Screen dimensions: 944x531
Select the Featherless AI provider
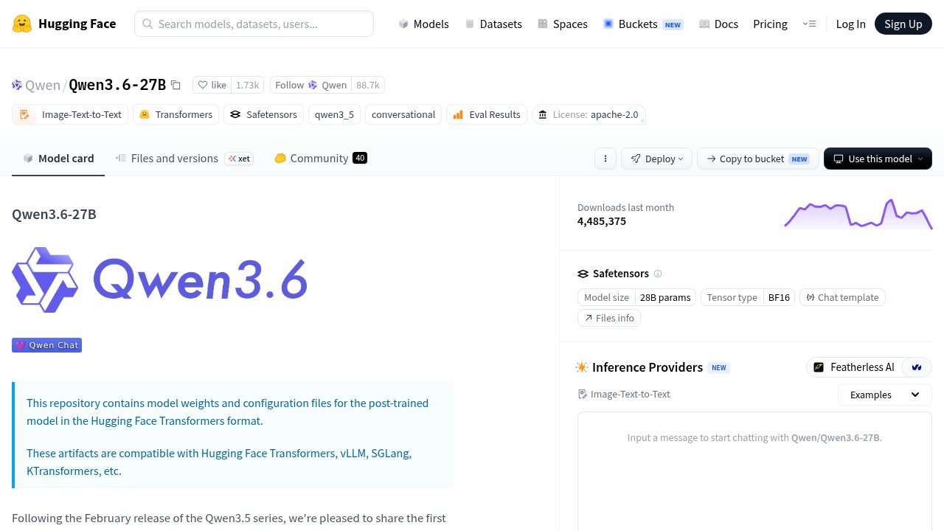point(854,367)
